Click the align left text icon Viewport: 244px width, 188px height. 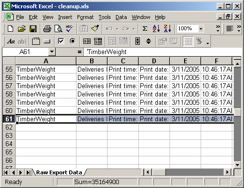230,29
